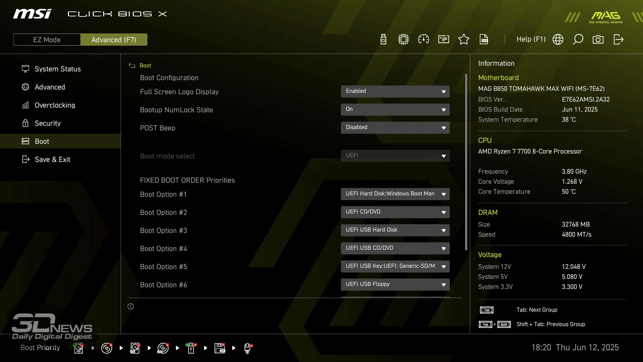Open Boot Option #4 dropdown
Screen dimensions: 643x362
395,248
